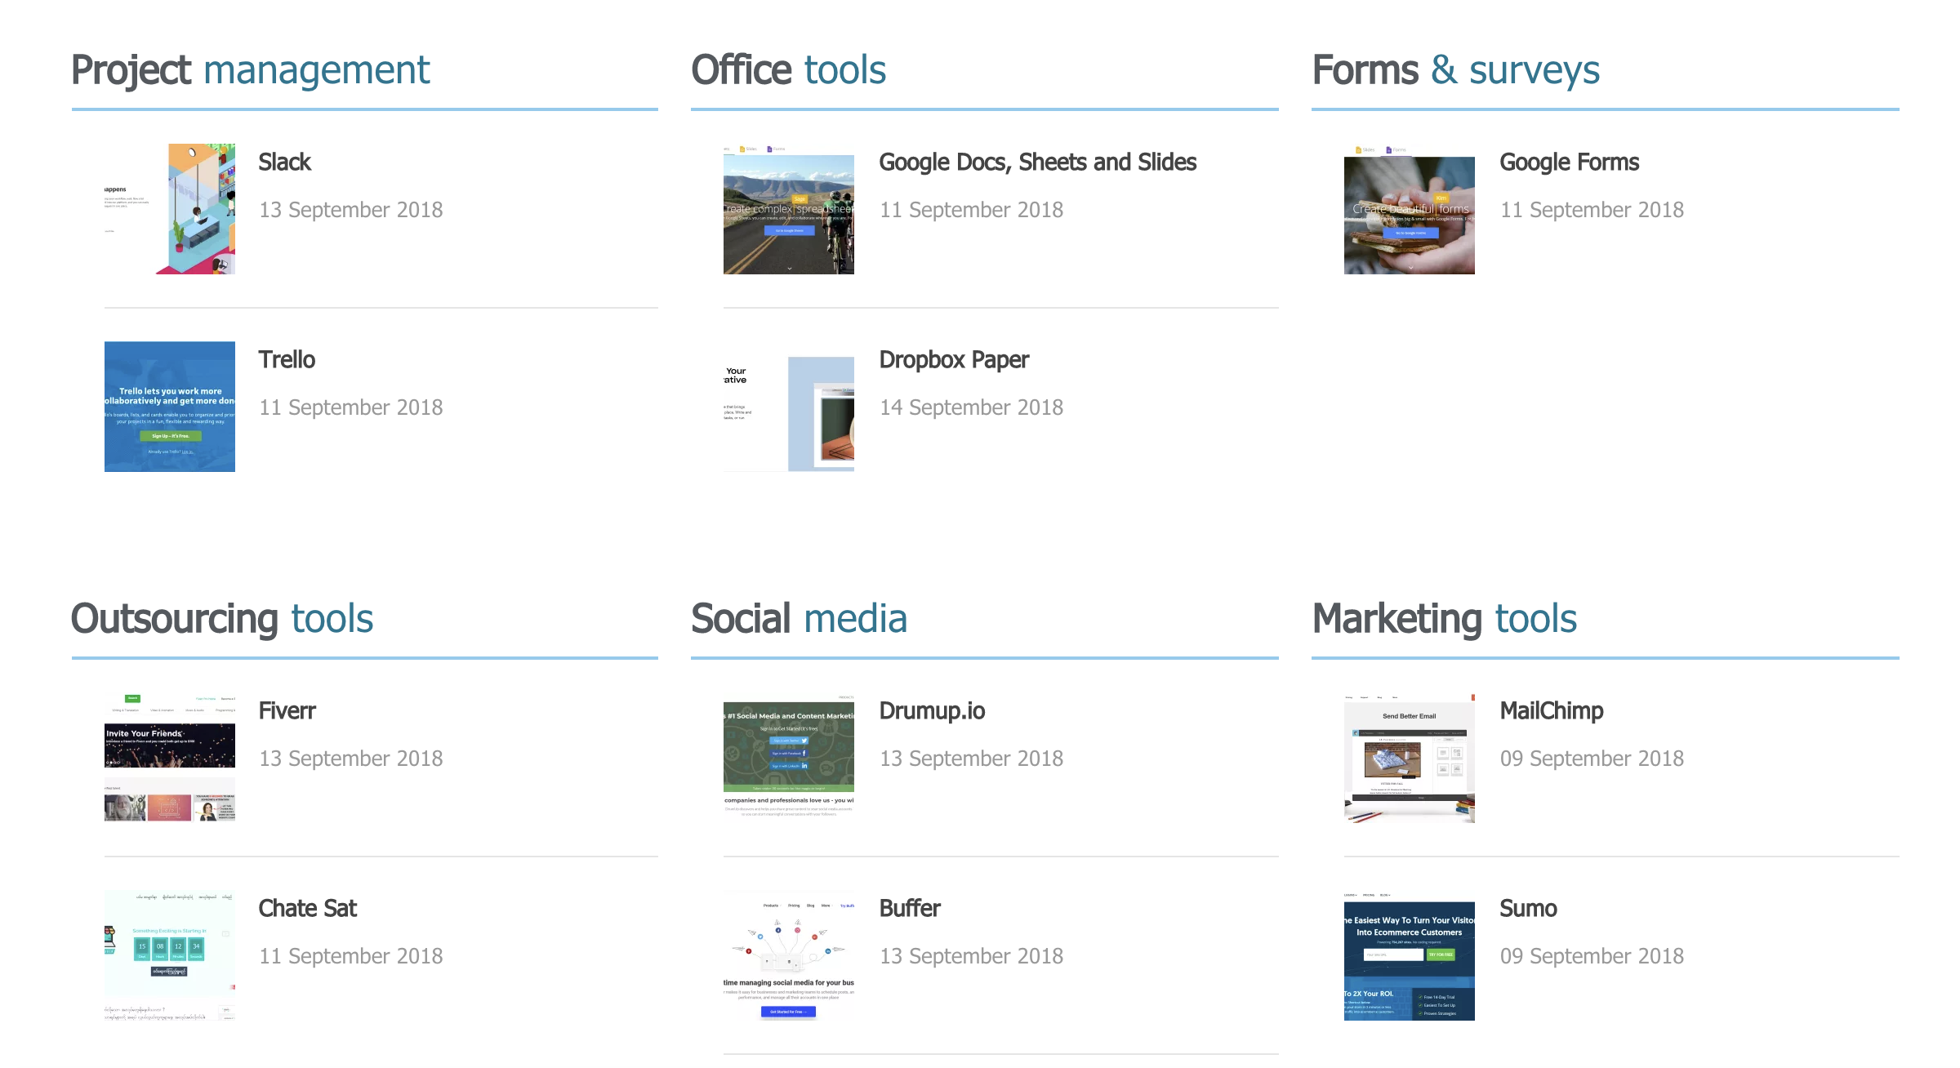1960x1068 pixels.
Task: Click the Outsourcing tools heading
Action: pos(222,619)
